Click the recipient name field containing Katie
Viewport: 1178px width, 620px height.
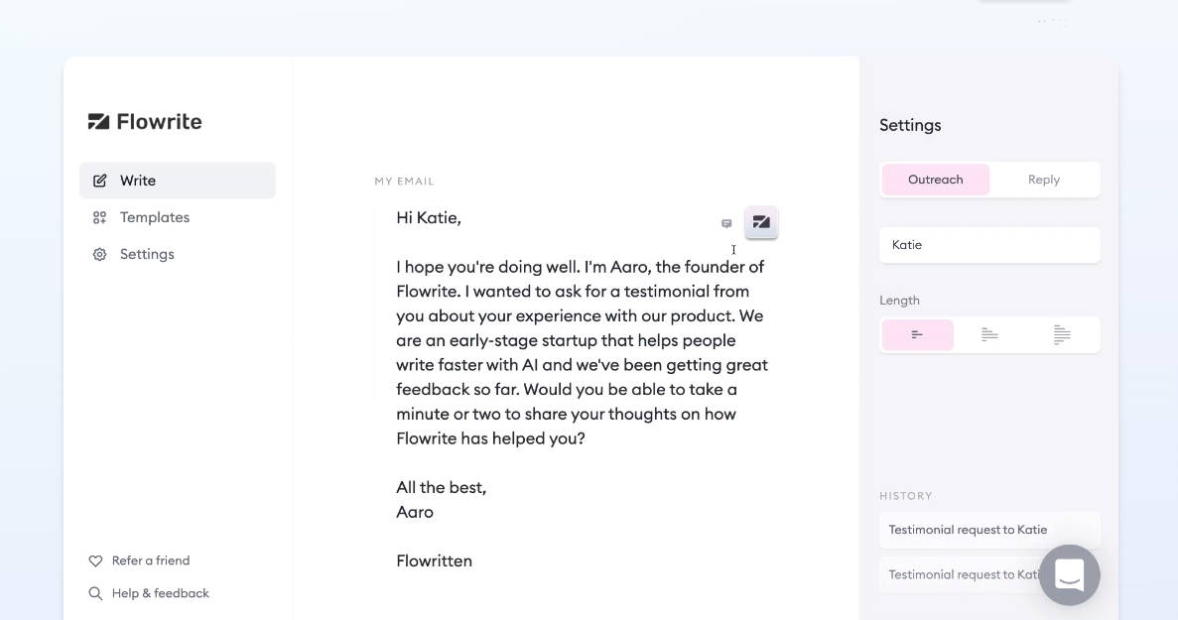(x=989, y=245)
